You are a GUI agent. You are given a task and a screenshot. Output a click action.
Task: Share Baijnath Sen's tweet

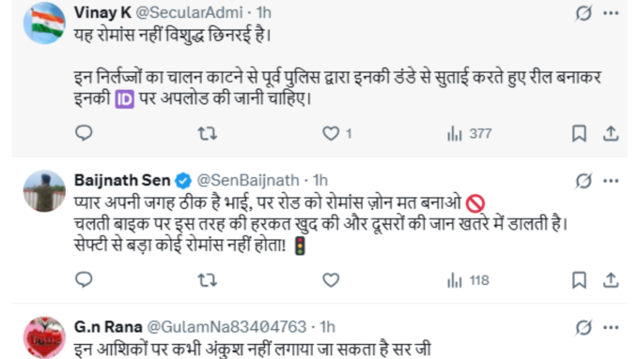pyautogui.click(x=611, y=280)
